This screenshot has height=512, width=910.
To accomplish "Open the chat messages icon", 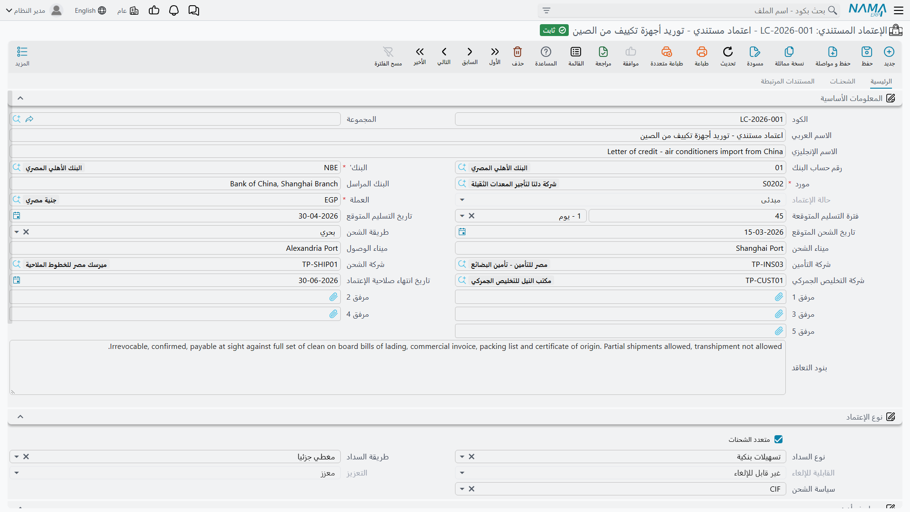I will (x=194, y=10).
